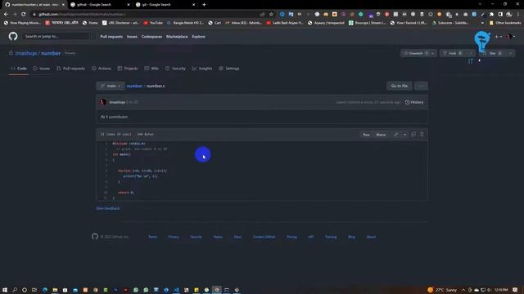This screenshot has height=294, width=524.
Task: Click the Unwatch button
Action: pos(415,53)
